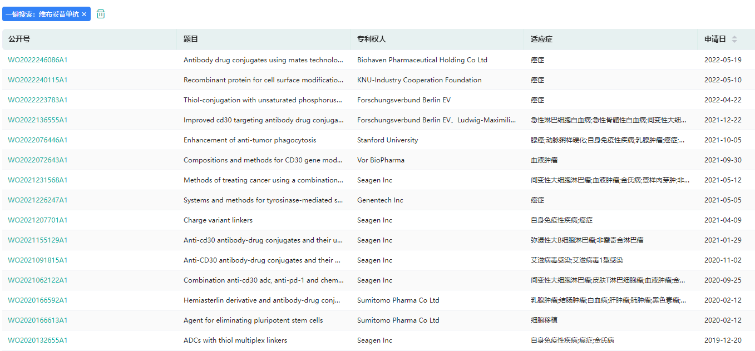This screenshot has height=351, width=755.
Task: Click indication 血液肿瘤 cell
Action: point(545,160)
